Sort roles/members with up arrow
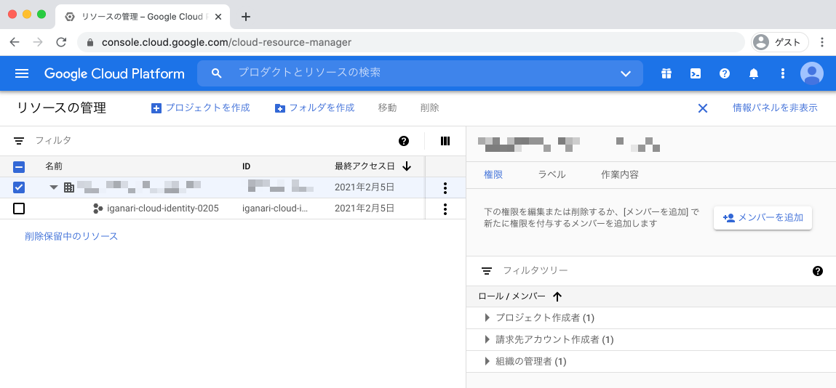 (x=557, y=296)
